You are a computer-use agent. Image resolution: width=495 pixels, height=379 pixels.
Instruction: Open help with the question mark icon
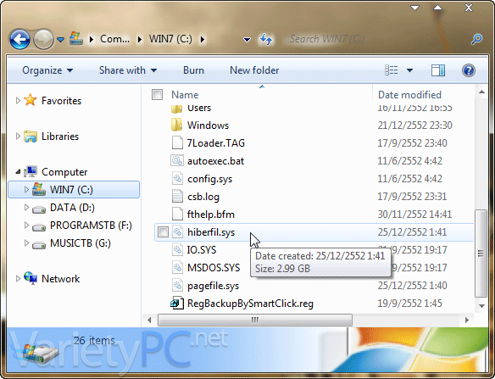(x=469, y=70)
